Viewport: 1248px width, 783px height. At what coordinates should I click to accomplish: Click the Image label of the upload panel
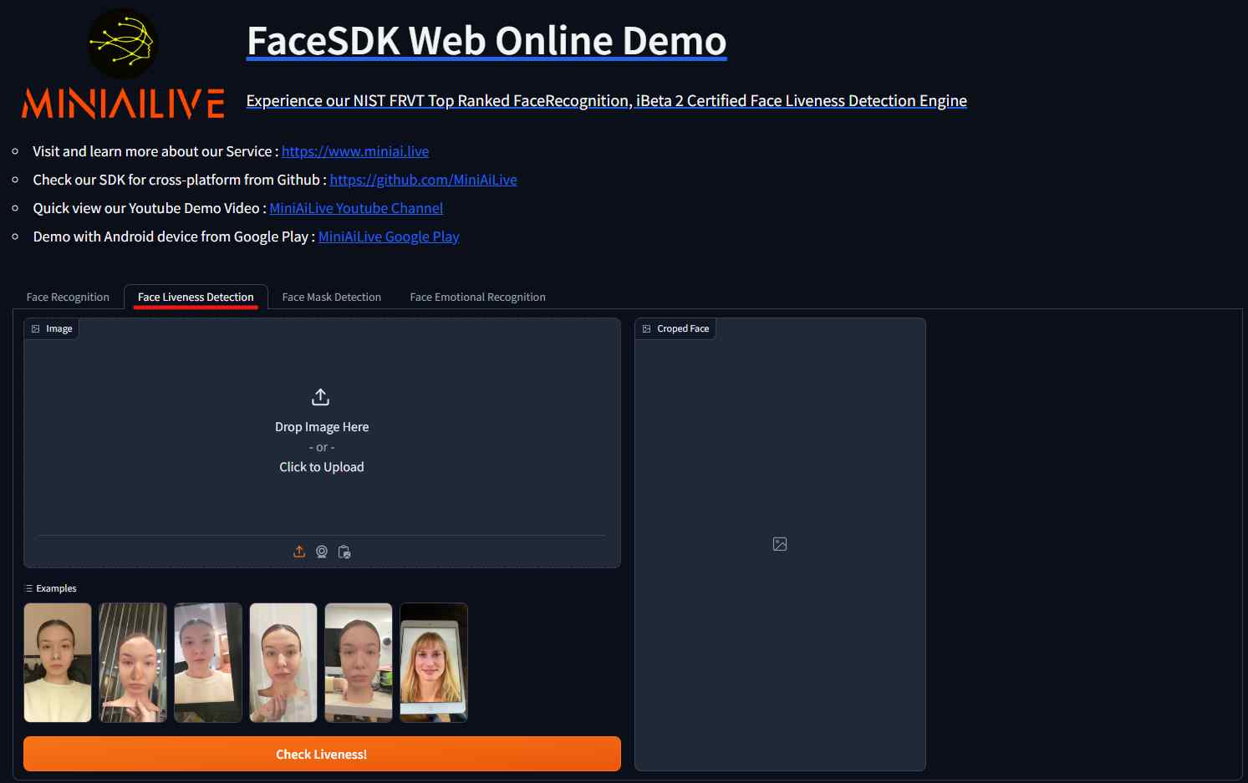click(x=52, y=329)
